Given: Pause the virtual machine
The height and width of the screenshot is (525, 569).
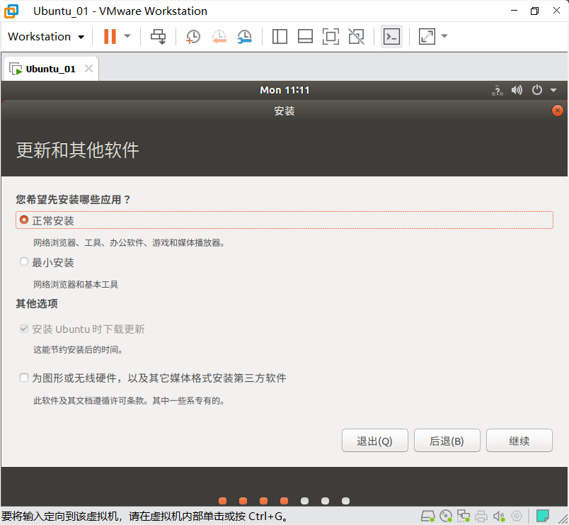Looking at the screenshot, I should coord(110,36).
